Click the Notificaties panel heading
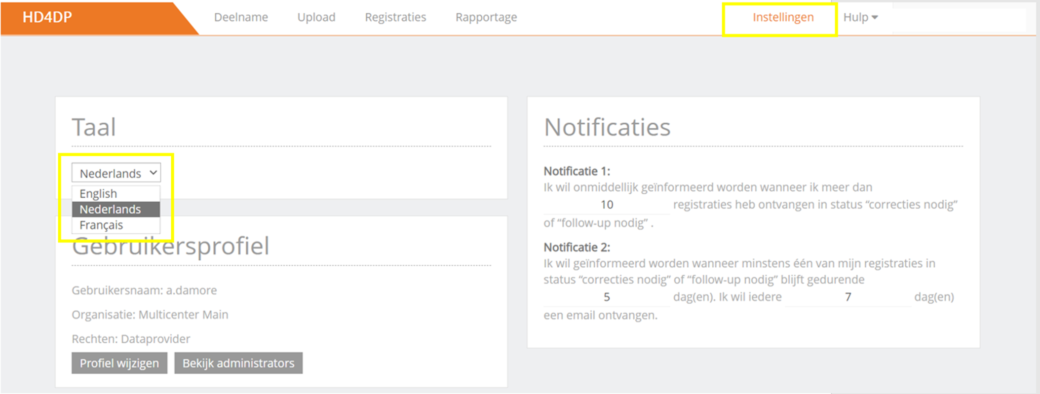This screenshot has width=1040, height=394. pos(607,127)
